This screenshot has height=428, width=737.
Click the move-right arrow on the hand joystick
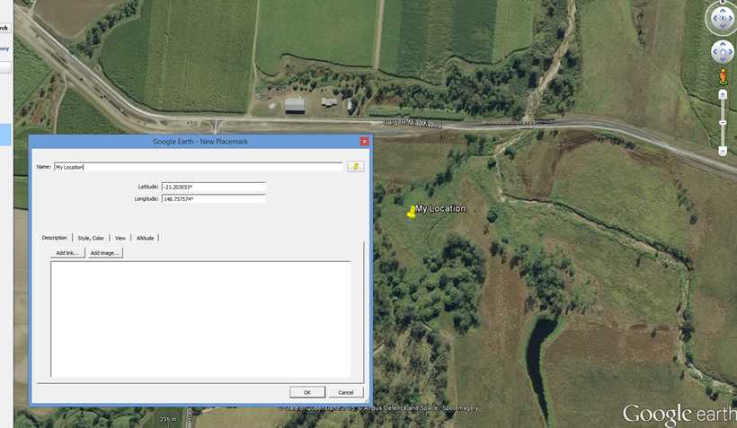tap(731, 52)
